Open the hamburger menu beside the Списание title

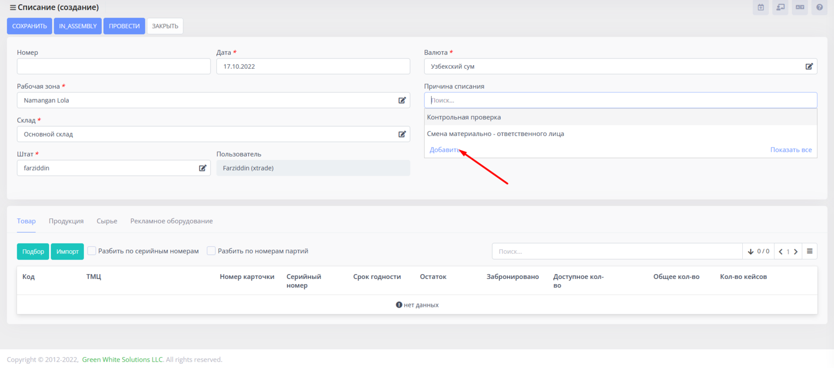(x=13, y=8)
